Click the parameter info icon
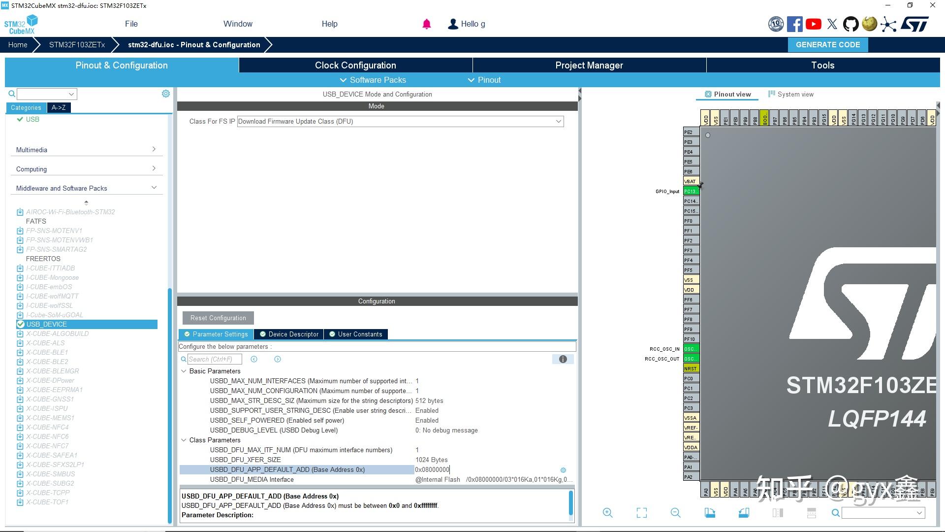 click(x=563, y=359)
